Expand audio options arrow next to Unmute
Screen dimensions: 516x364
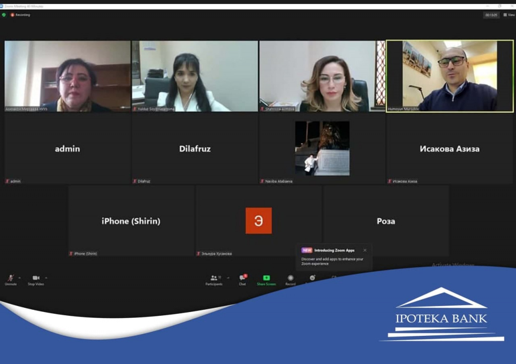[20, 277]
